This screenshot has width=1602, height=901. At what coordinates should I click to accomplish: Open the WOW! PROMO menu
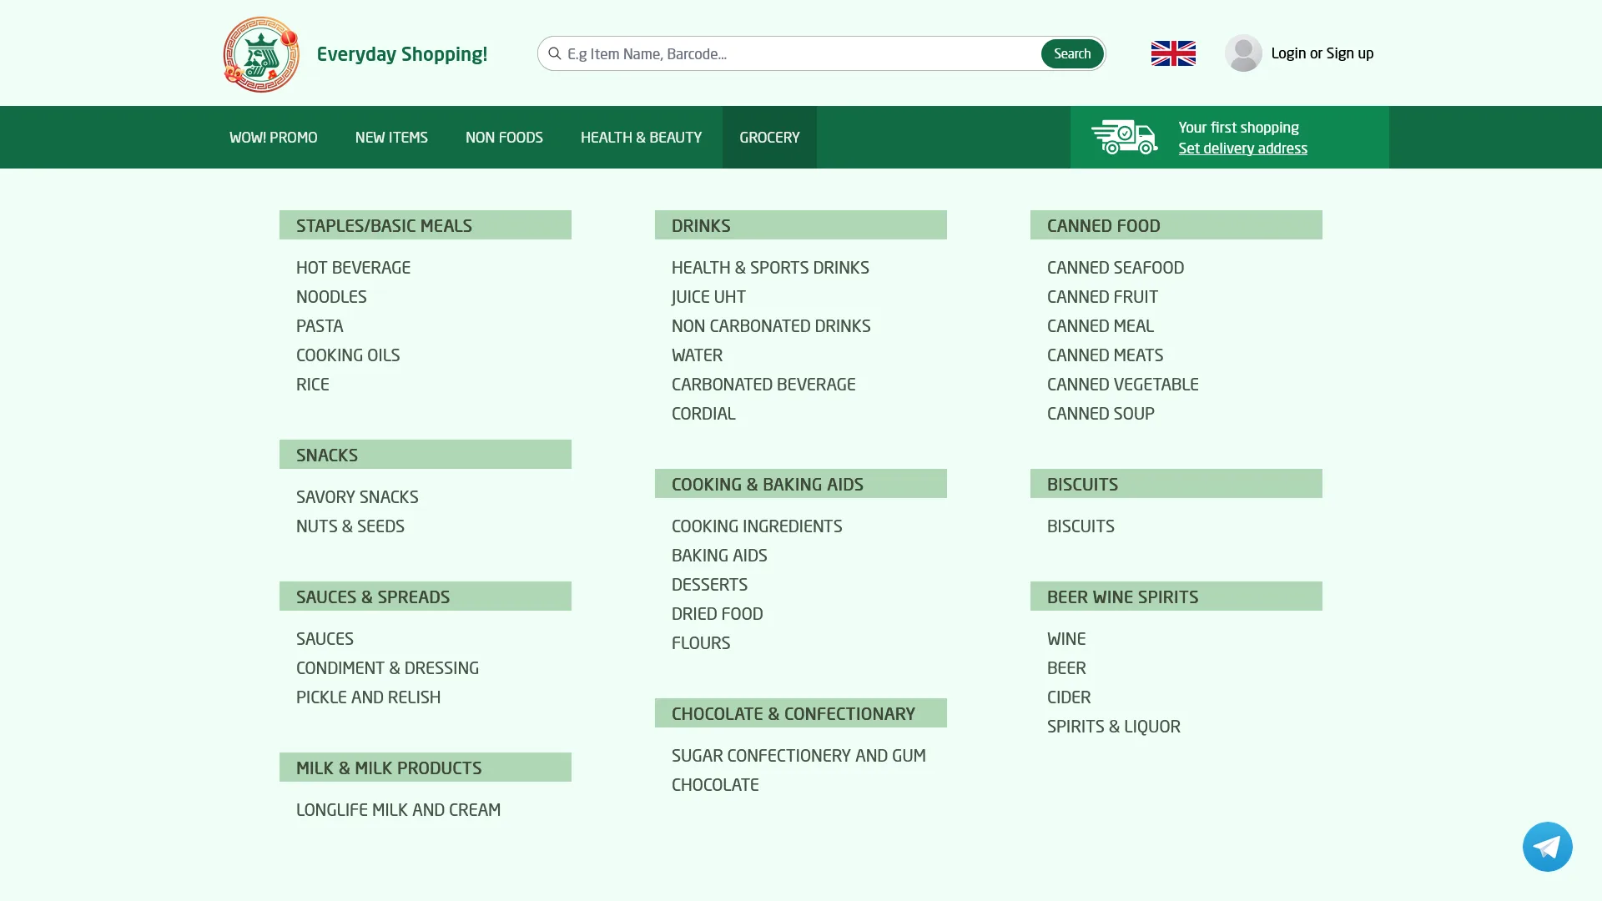coord(273,137)
